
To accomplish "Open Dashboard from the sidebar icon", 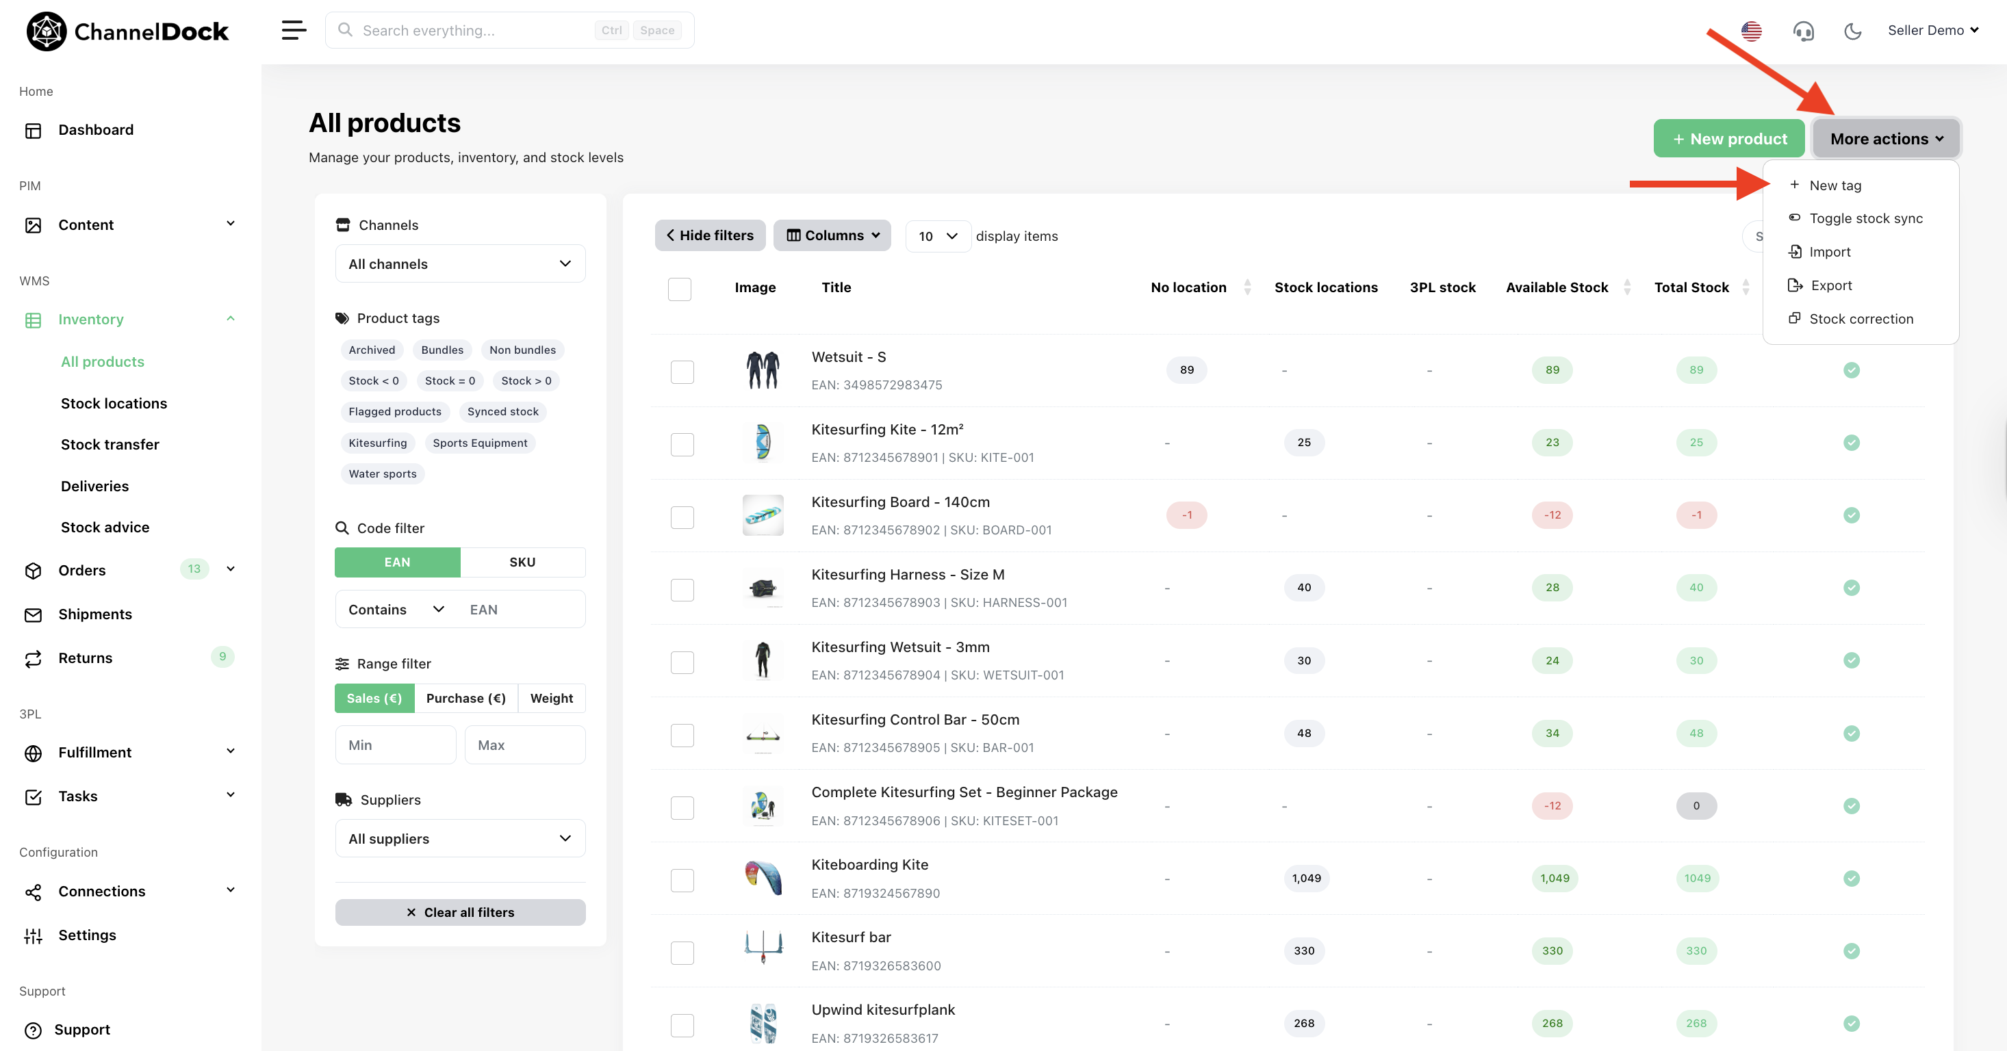I will click(33, 130).
